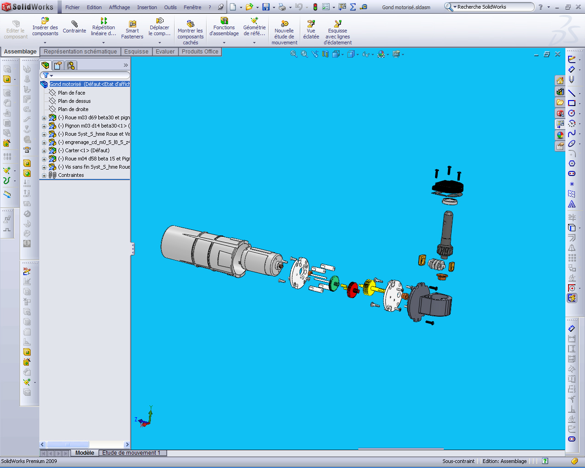This screenshot has height=468, width=585.
Task: Open the Insertion menu
Action: pyautogui.click(x=147, y=7)
